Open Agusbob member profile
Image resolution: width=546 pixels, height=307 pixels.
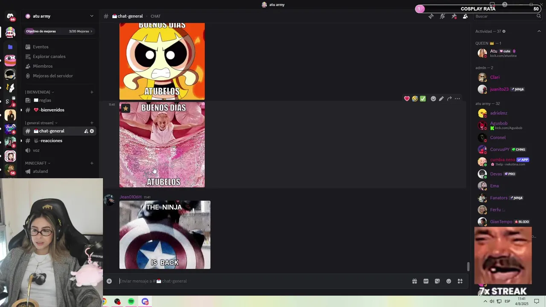[x=508, y=125]
